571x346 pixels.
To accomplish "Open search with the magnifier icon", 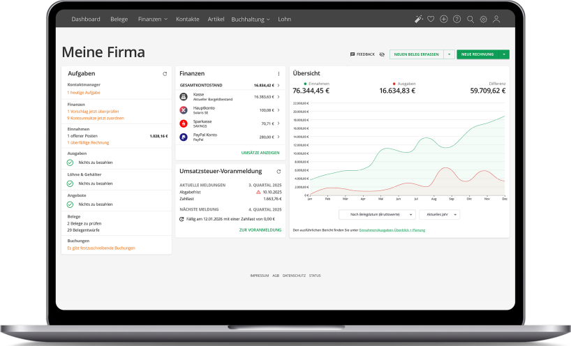I will coord(470,20).
